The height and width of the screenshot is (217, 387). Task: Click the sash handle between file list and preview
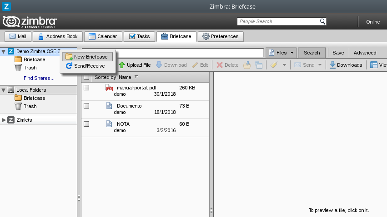pos(211,210)
